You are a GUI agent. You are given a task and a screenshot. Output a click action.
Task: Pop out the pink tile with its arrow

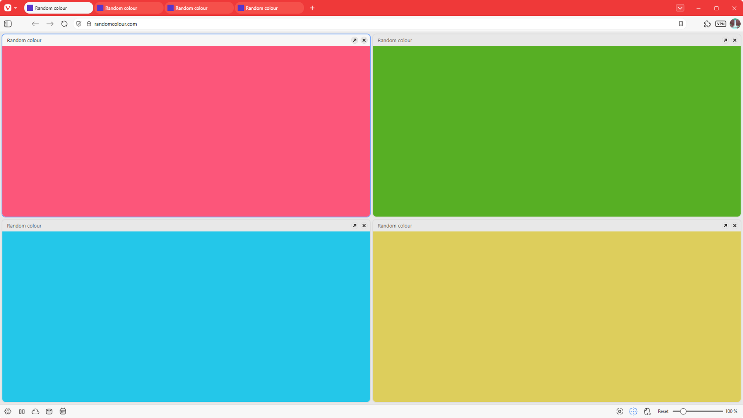[354, 40]
